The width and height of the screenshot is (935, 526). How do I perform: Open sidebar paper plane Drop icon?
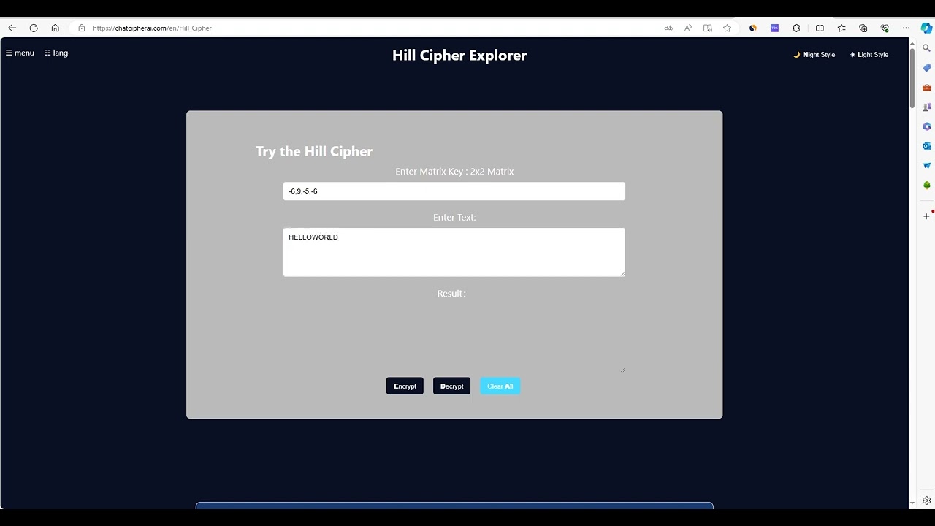point(927,166)
